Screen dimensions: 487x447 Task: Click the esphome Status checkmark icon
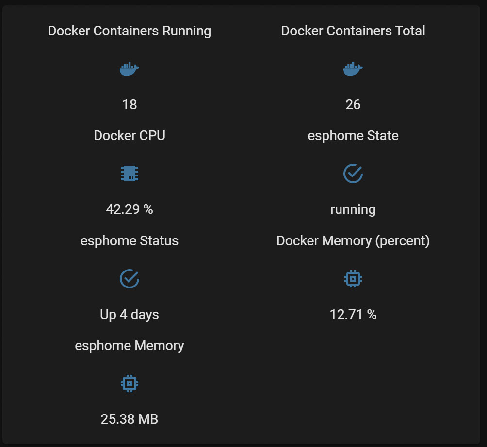point(130,278)
